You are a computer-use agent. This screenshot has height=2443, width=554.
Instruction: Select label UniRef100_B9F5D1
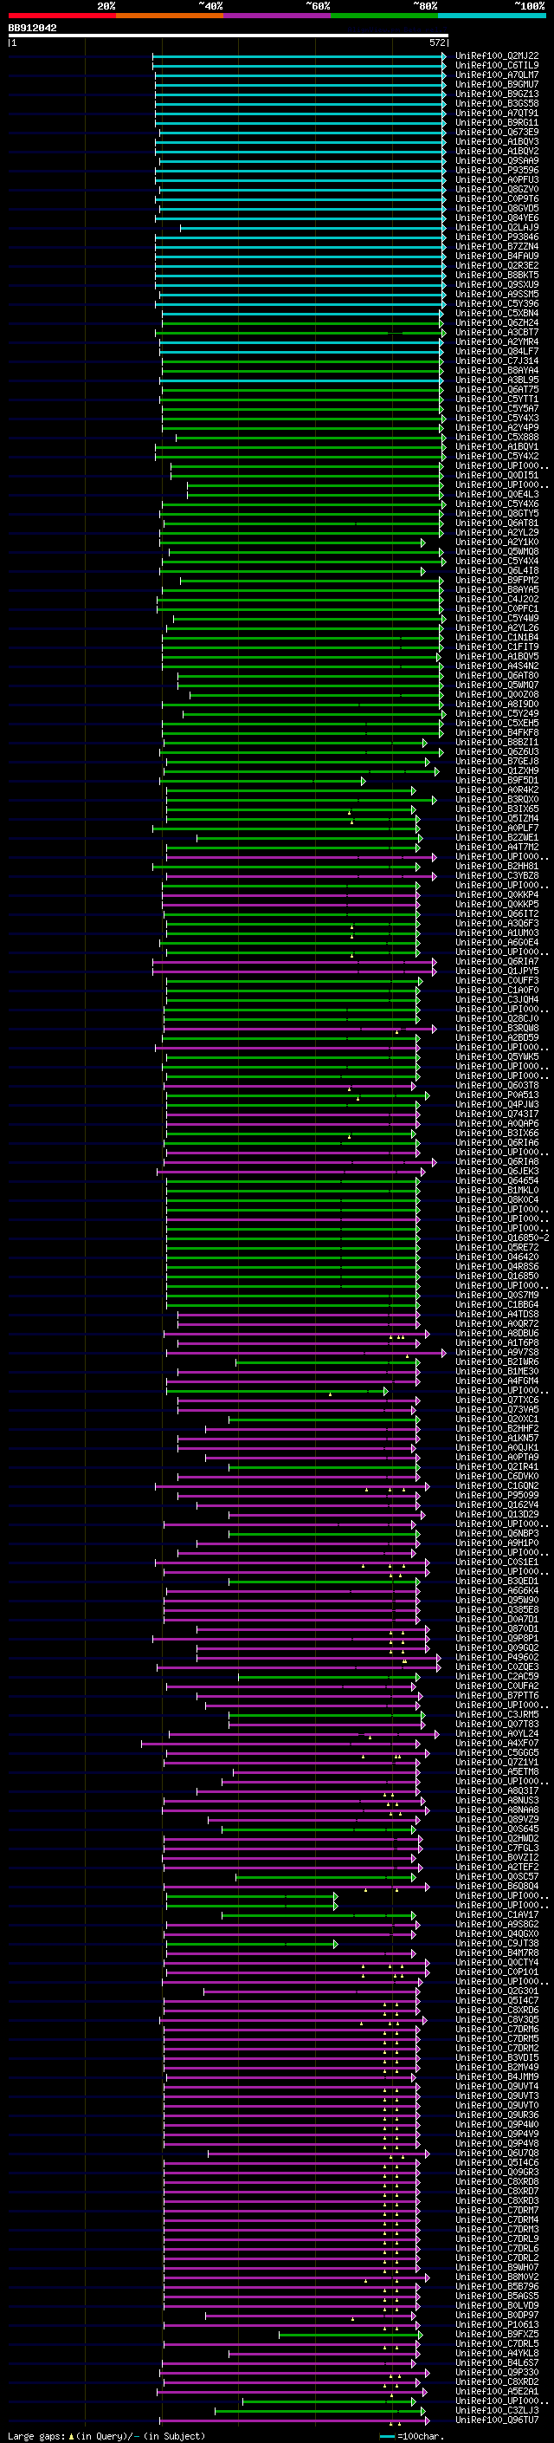click(497, 781)
